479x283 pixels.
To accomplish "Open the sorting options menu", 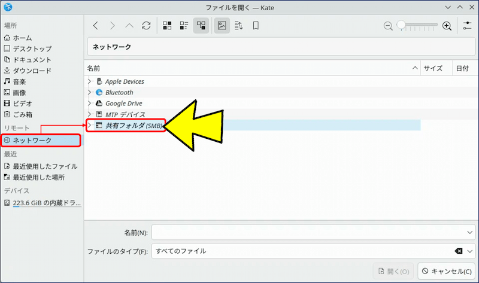I will tap(238, 26).
